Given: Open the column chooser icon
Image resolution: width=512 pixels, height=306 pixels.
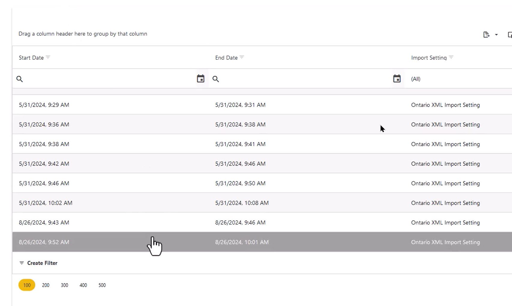Looking at the screenshot, I should coord(509,35).
